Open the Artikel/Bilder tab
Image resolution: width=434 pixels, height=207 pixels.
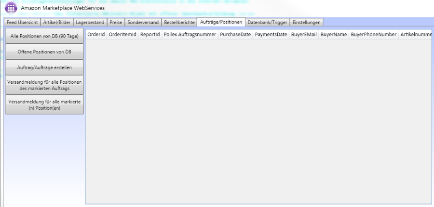(x=57, y=23)
